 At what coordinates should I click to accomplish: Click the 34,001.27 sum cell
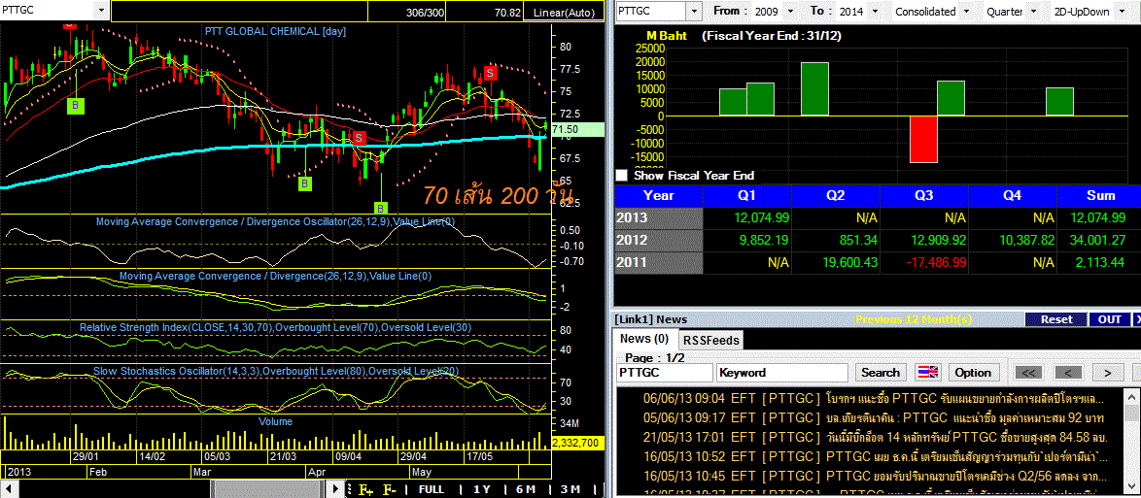[x=1100, y=240]
